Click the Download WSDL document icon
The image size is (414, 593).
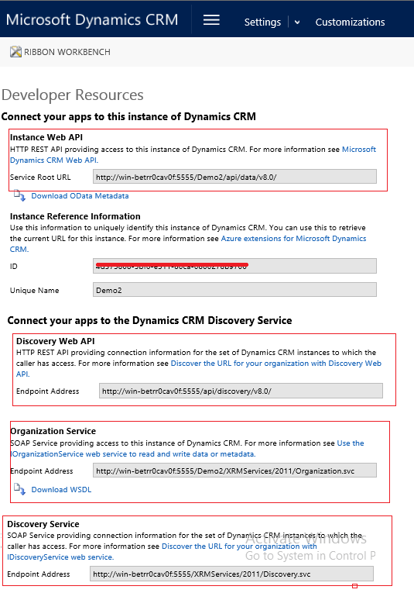pyautogui.click(x=19, y=489)
